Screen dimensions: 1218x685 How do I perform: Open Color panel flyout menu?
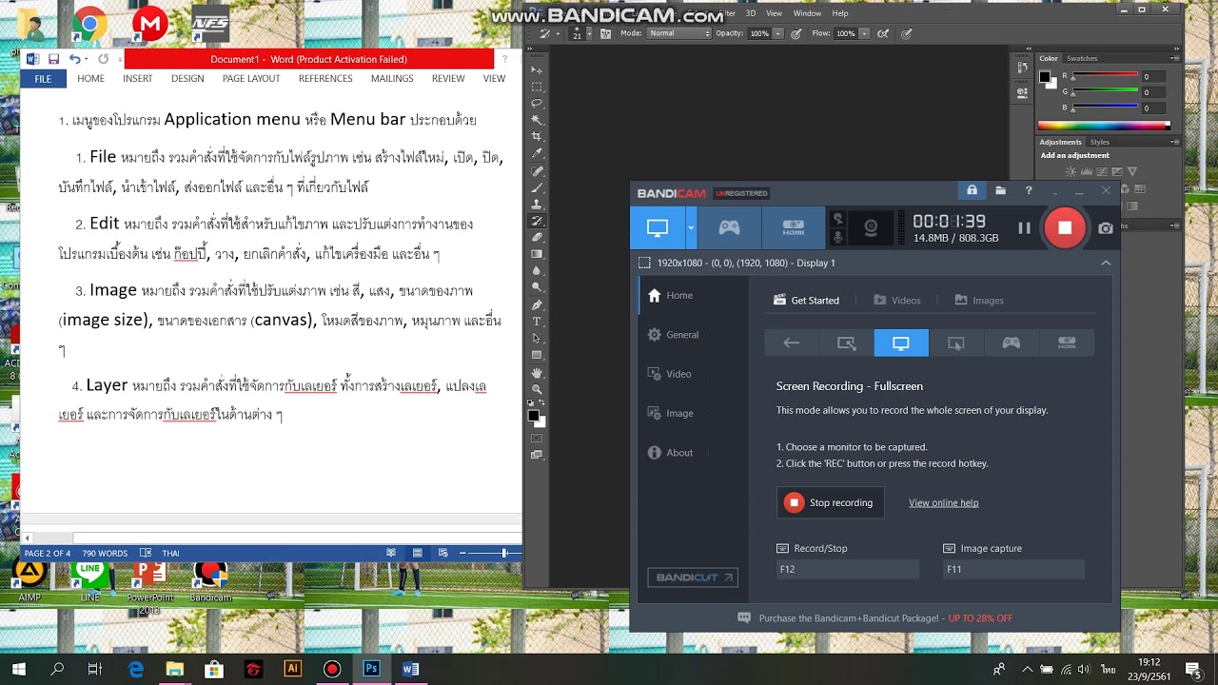(x=1176, y=58)
